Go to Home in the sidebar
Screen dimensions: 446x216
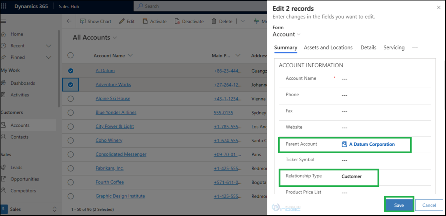(x=17, y=34)
